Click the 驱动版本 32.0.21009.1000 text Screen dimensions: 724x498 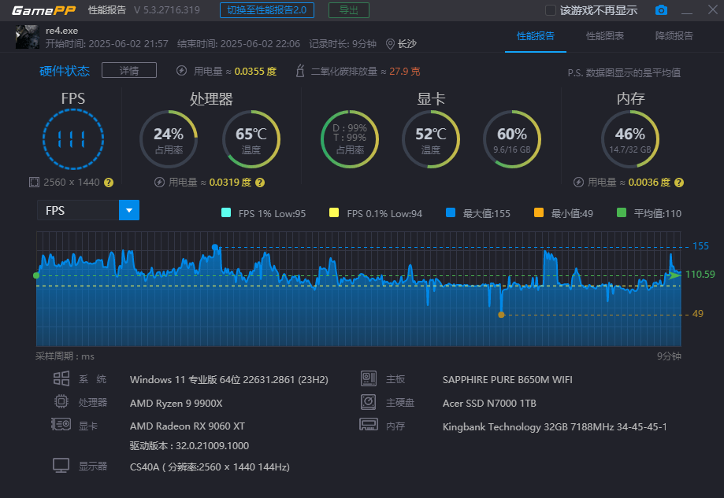click(x=189, y=446)
